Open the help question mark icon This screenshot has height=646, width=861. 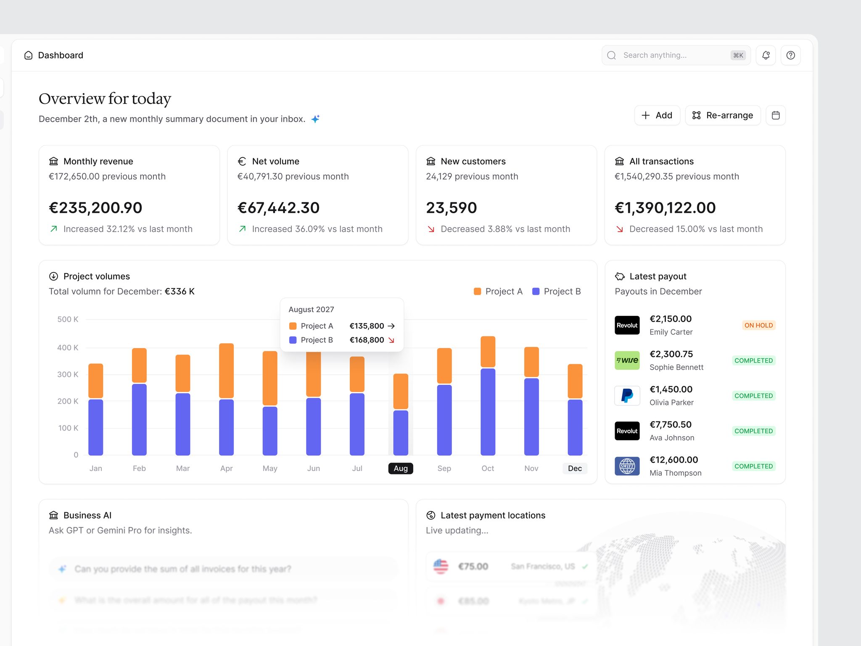tap(790, 55)
